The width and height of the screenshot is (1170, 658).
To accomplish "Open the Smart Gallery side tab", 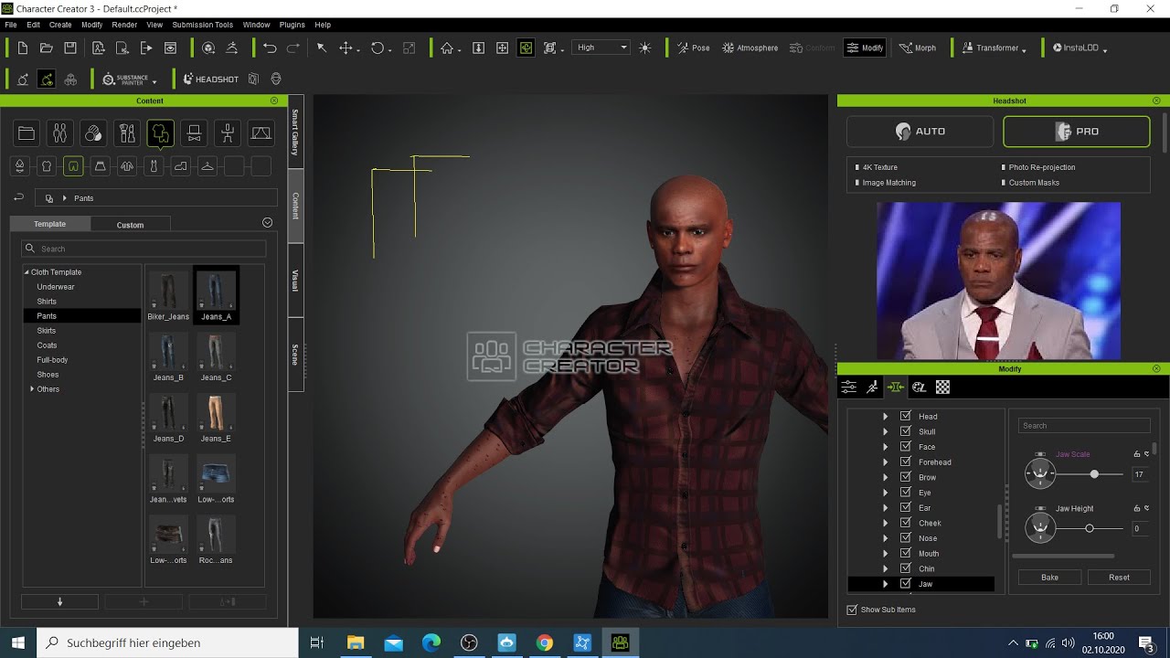I will [x=295, y=132].
